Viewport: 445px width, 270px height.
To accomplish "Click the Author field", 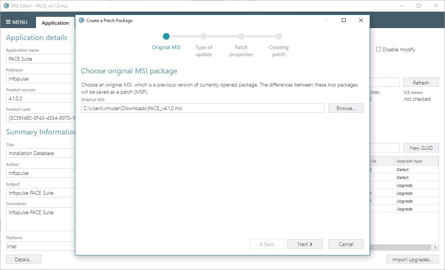I will [41, 173].
